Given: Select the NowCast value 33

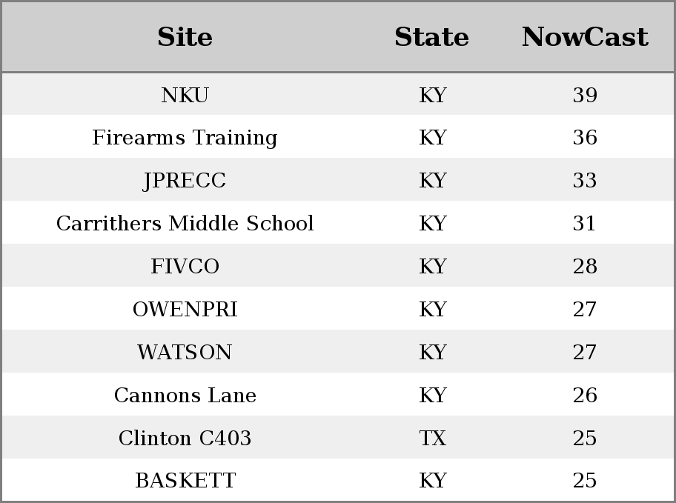Looking at the screenshot, I should [585, 180].
